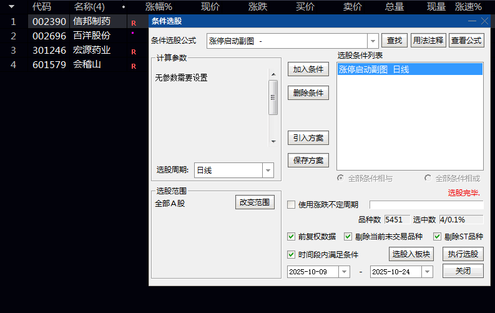This screenshot has height=313, width=495.
Task: Click 加入条件 to add condition
Action: coord(308,69)
